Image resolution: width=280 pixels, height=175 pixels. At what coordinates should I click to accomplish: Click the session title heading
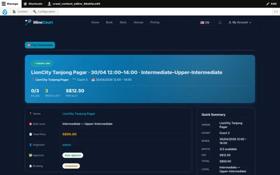127,72
